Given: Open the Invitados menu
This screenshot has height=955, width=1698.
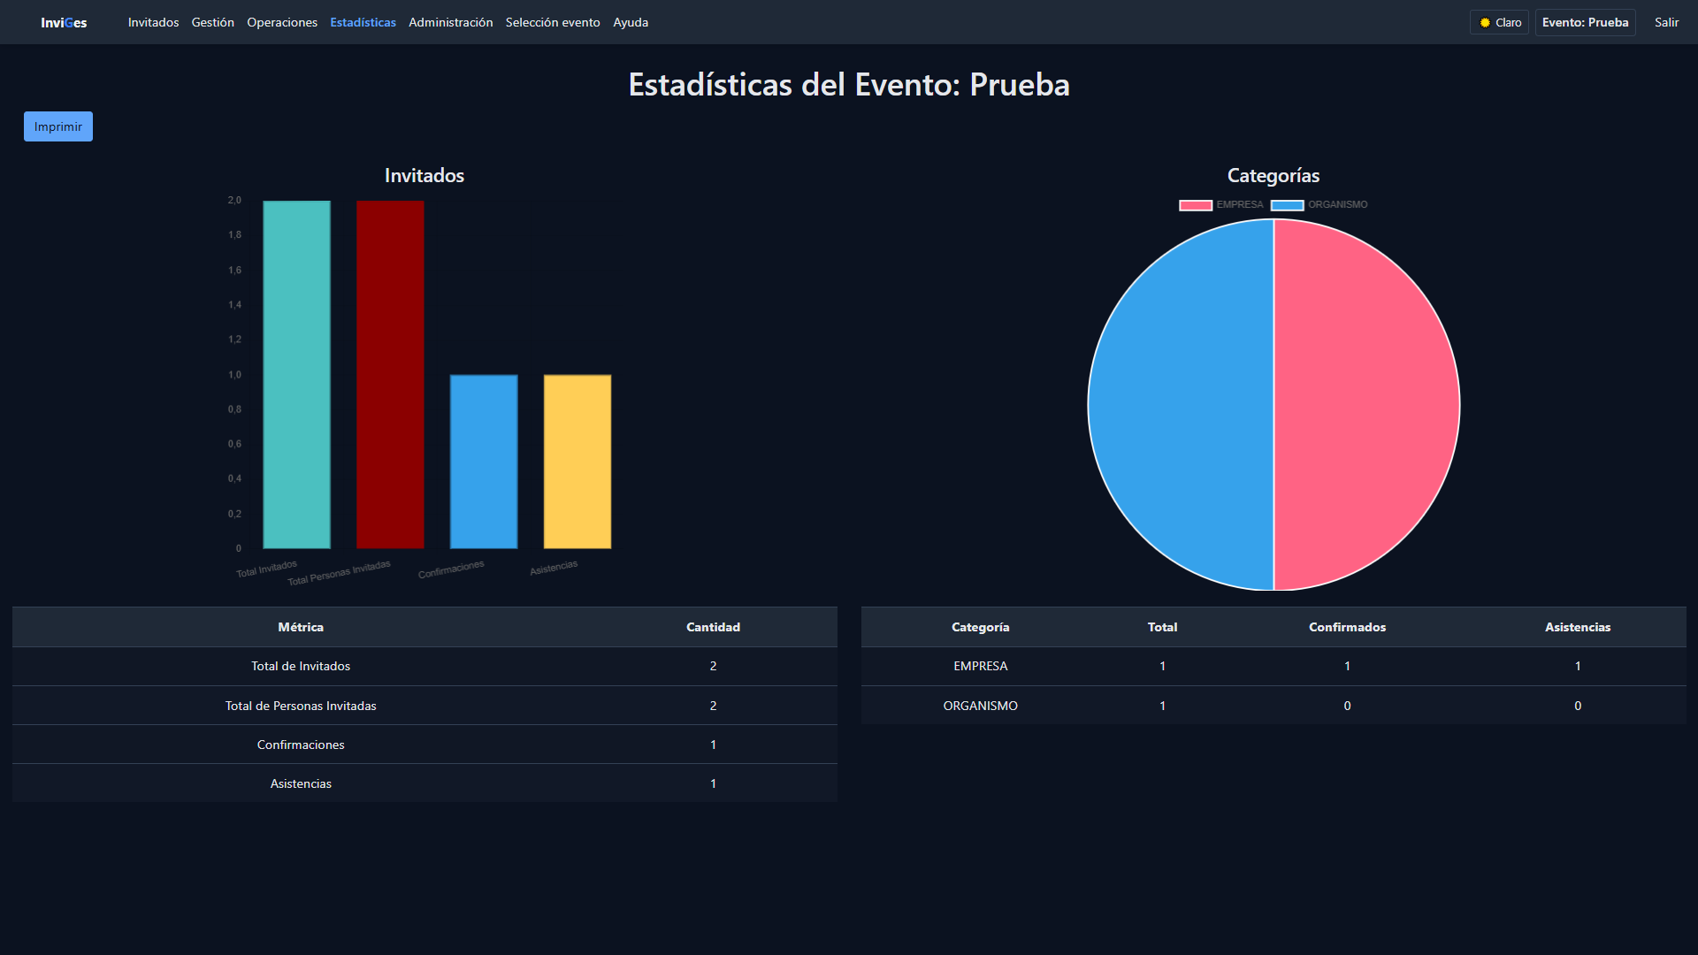Looking at the screenshot, I should point(153,22).
